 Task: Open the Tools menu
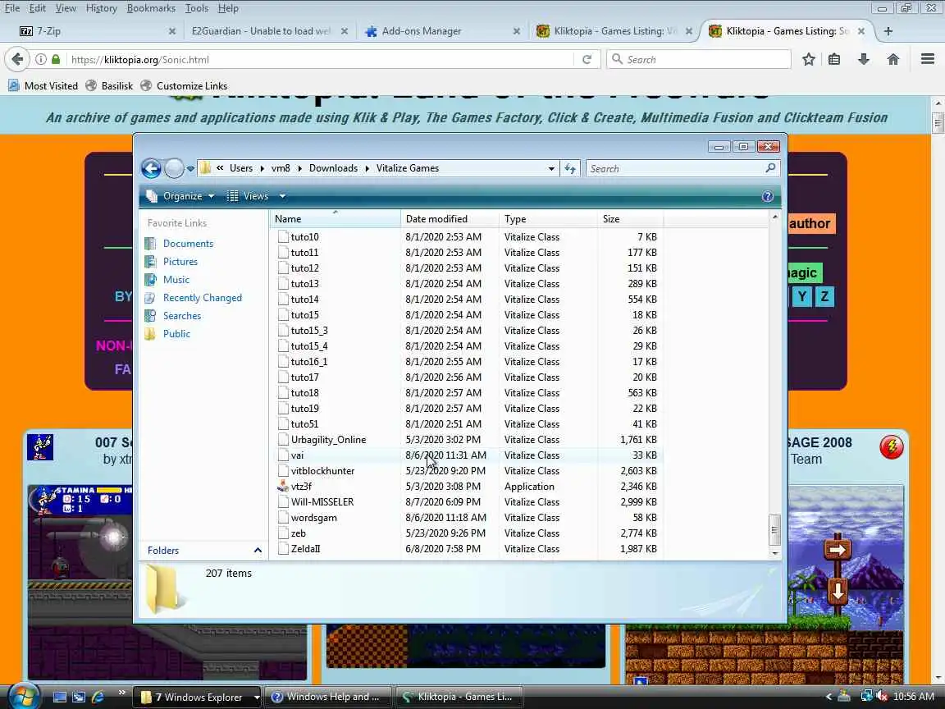(x=197, y=8)
